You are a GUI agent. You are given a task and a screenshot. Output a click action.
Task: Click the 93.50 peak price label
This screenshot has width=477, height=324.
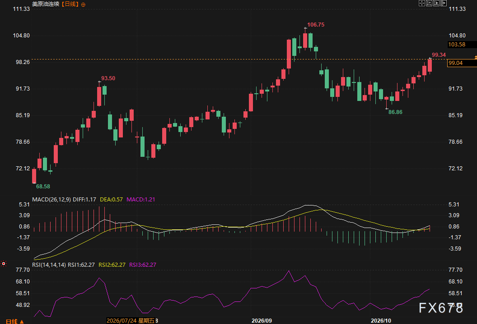coord(108,78)
